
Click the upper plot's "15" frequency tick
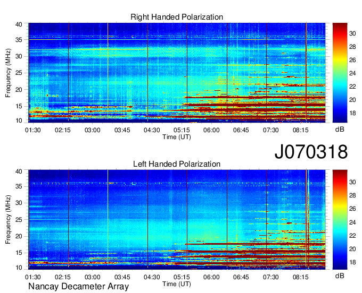pos(19,106)
